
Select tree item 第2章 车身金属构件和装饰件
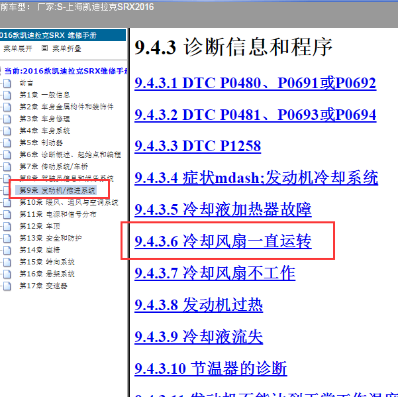tap(66, 107)
